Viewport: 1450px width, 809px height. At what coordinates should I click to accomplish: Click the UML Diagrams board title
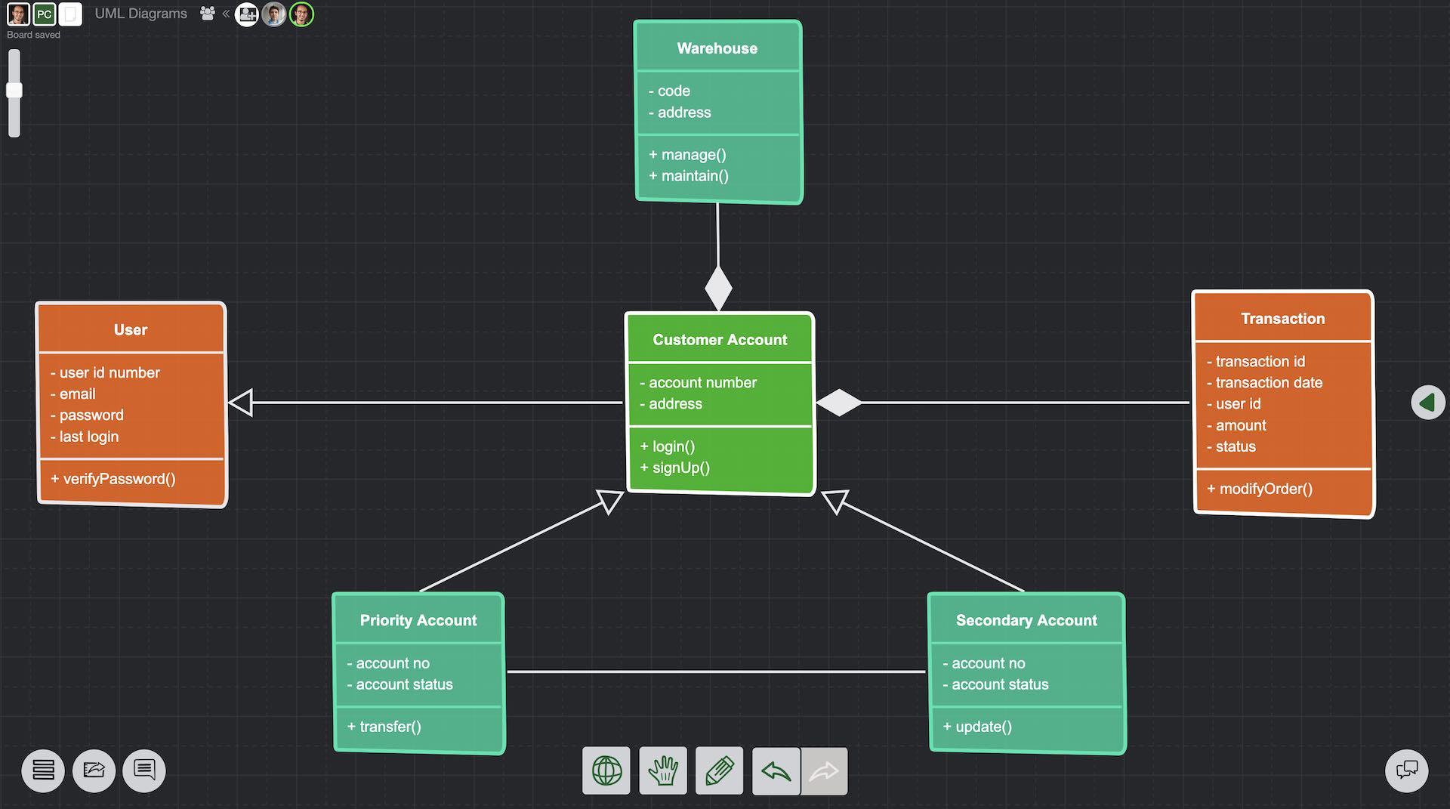(x=140, y=14)
